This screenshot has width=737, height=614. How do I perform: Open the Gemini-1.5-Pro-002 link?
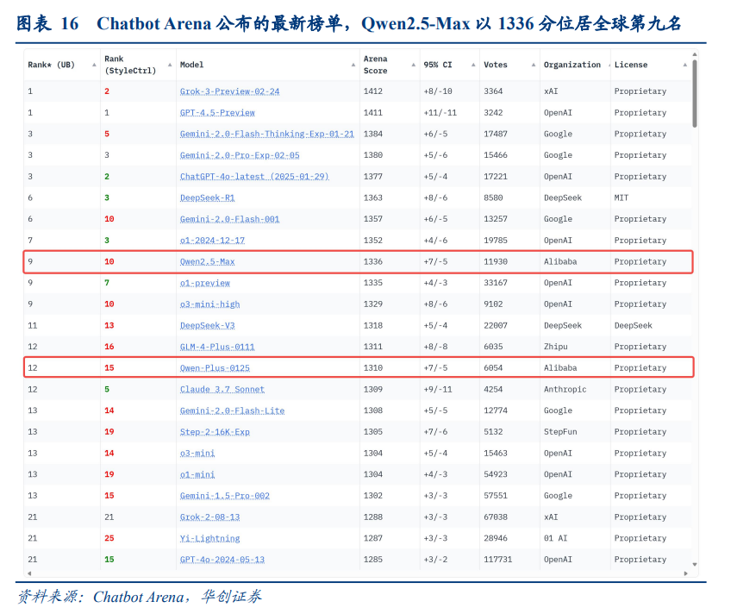tap(225, 496)
